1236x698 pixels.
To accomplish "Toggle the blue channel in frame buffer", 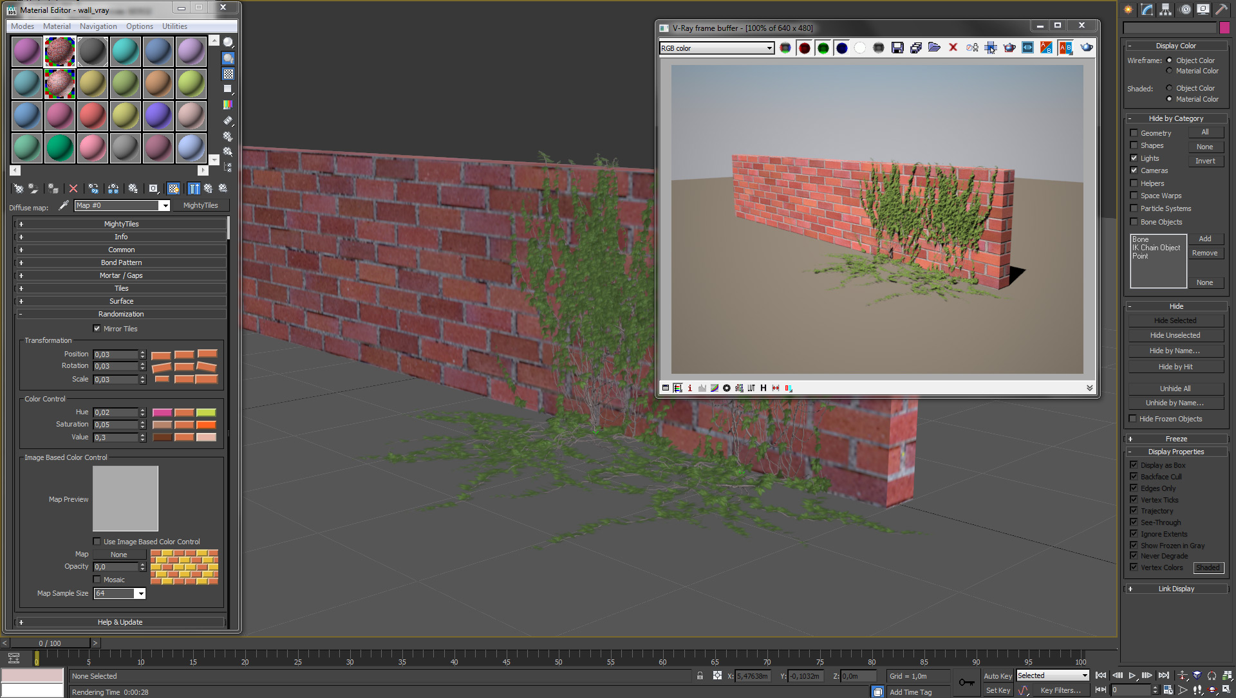I will point(841,48).
